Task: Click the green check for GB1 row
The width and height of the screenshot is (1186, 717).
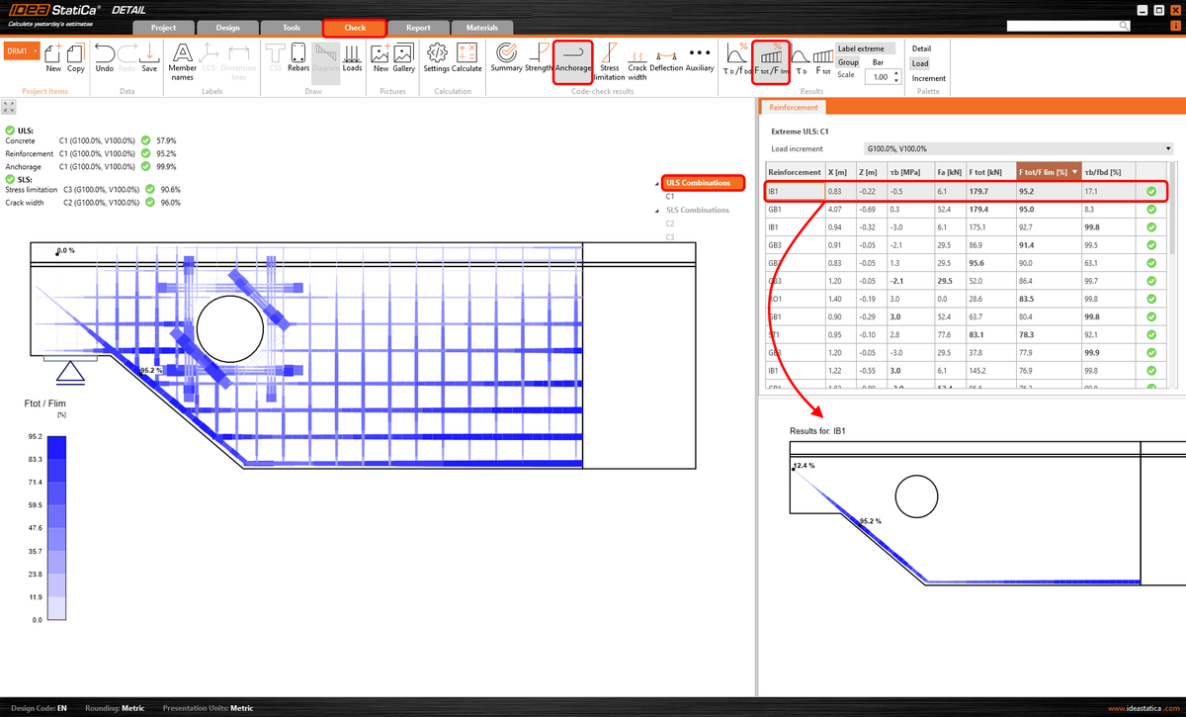Action: pos(1149,209)
